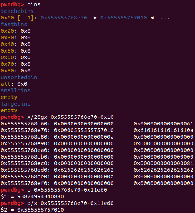Click fastbin row '0x70: 0x0'
The image size is (195, 213).
(x=16, y=64)
